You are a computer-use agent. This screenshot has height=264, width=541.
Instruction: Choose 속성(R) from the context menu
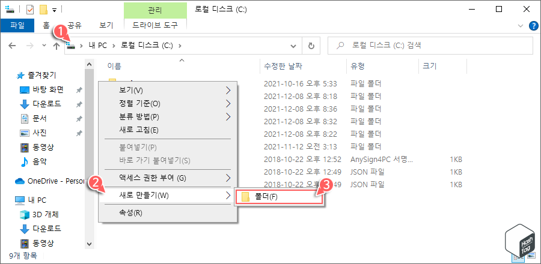tap(168, 213)
